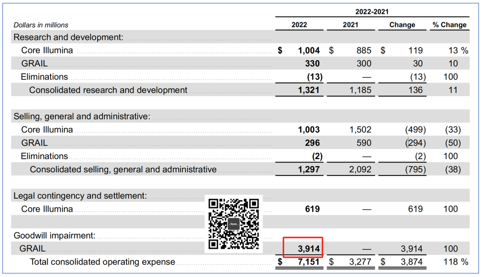Click the total percent change 118 %
This screenshot has width=483, height=277.
pos(456,262)
